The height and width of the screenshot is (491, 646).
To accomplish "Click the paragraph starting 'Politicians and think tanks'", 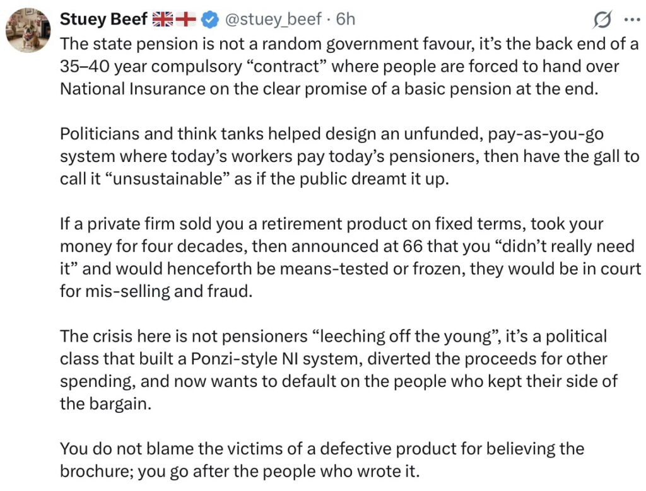I will [x=349, y=156].
